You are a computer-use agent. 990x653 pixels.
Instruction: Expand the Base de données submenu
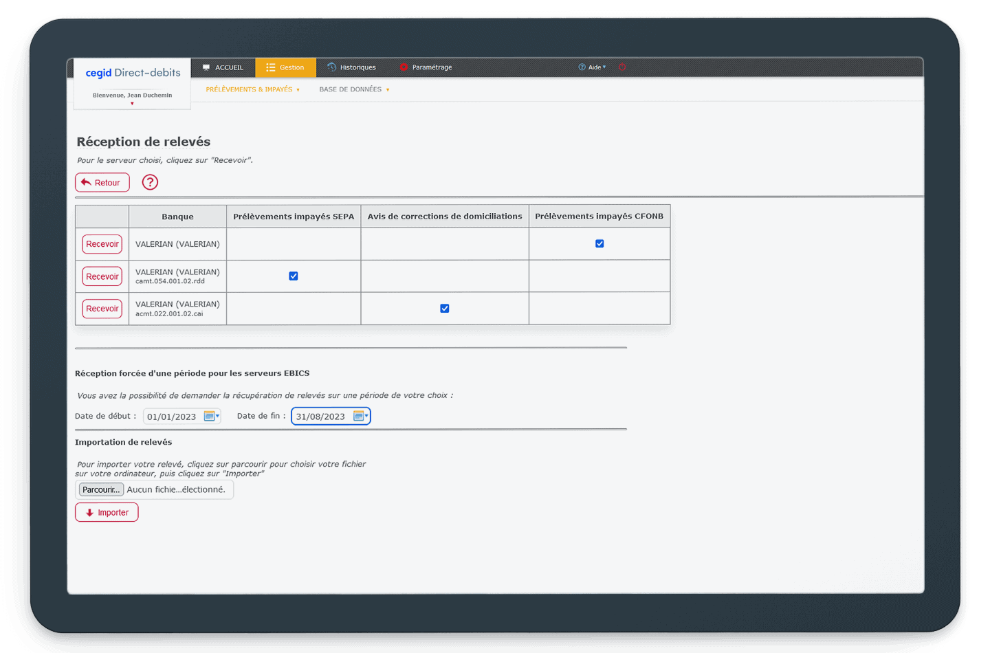pyautogui.click(x=354, y=89)
